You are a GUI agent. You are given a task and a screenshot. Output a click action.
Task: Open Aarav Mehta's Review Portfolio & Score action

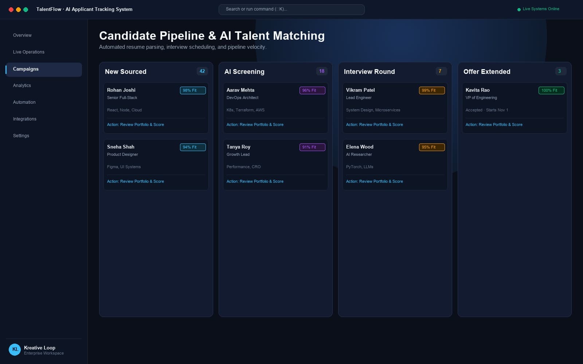tap(255, 124)
